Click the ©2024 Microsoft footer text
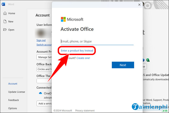 63,111
